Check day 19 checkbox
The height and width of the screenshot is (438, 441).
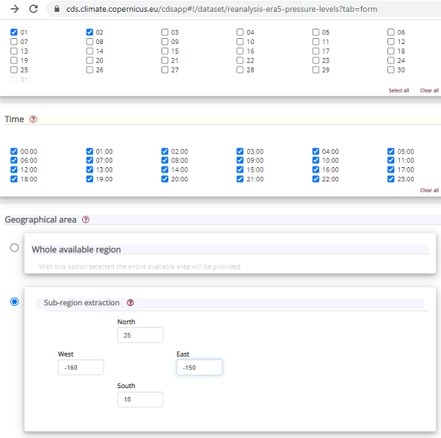pyautogui.click(x=14, y=60)
